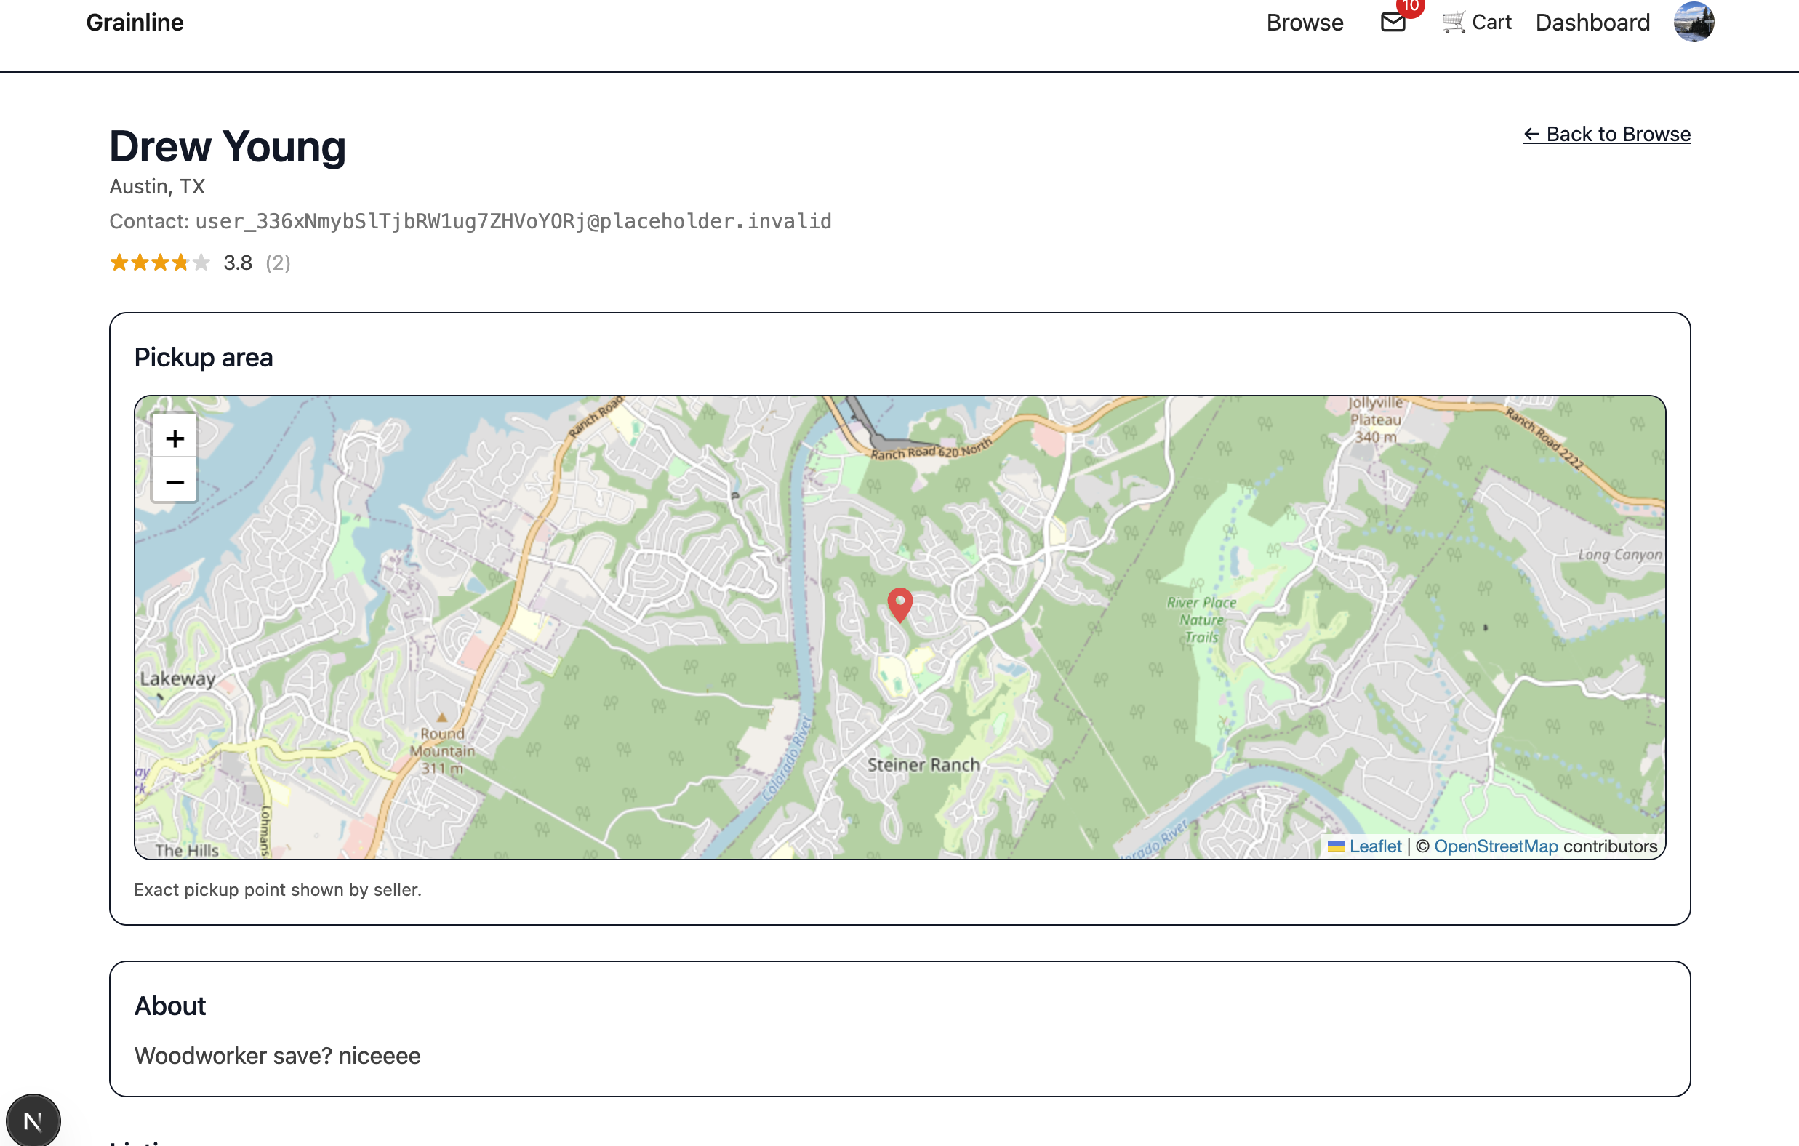The height and width of the screenshot is (1146, 1799).
Task: Click River Place Nature Trails on map
Action: point(1201,620)
